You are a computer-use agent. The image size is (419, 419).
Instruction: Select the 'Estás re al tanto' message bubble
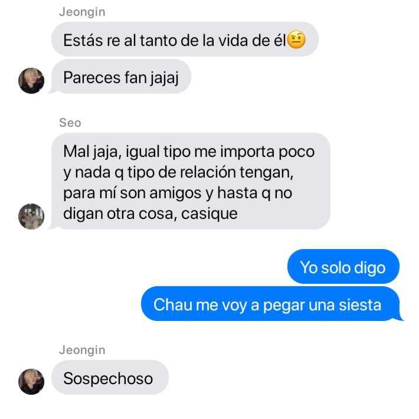pyautogui.click(x=185, y=40)
